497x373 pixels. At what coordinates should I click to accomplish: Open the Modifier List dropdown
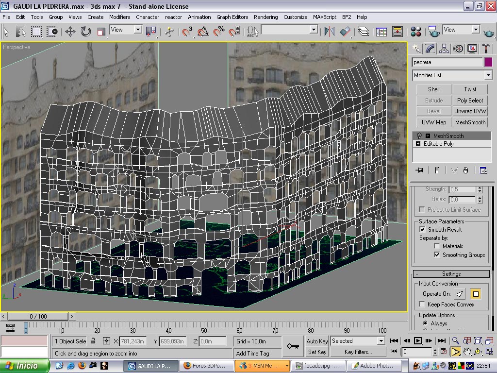488,75
